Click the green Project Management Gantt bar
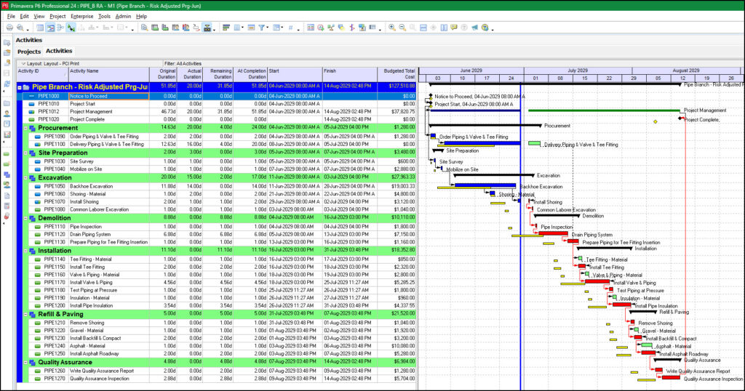This screenshot has height=391, width=745. click(x=604, y=110)
